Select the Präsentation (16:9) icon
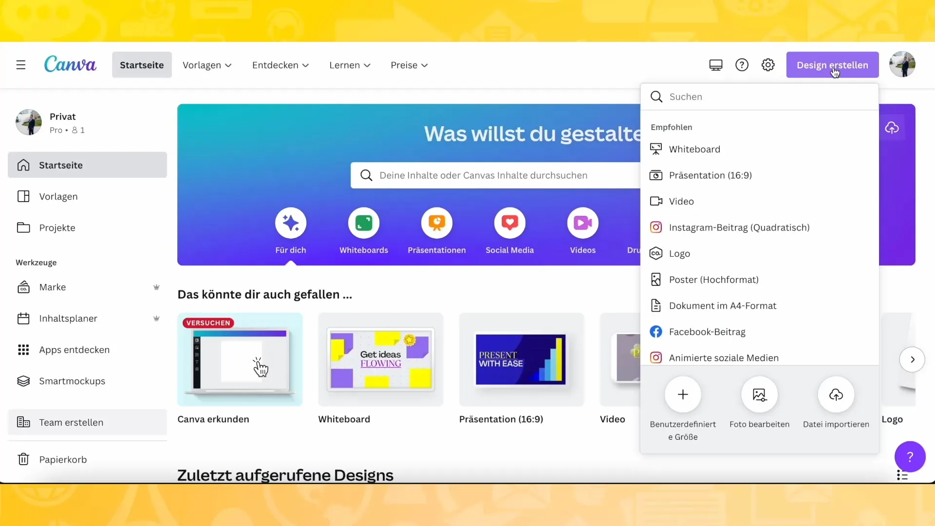This screenshot has width=935, height=526. 656,175
